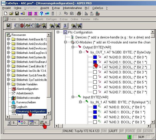Expand the Globale Variablen folder
156x140 pixels.
coord(8,84)
